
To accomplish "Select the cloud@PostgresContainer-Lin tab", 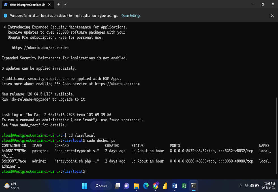I will coord(28,5).
